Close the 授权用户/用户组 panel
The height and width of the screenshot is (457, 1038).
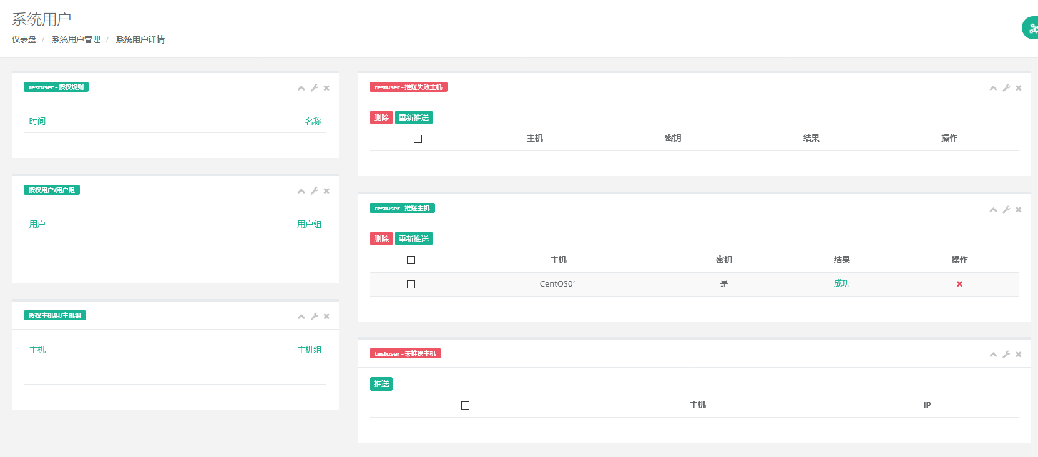click(x=326, y=191)
